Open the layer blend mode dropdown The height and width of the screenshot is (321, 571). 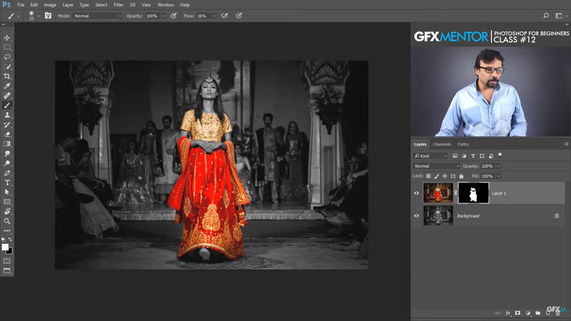click(436, 166)
